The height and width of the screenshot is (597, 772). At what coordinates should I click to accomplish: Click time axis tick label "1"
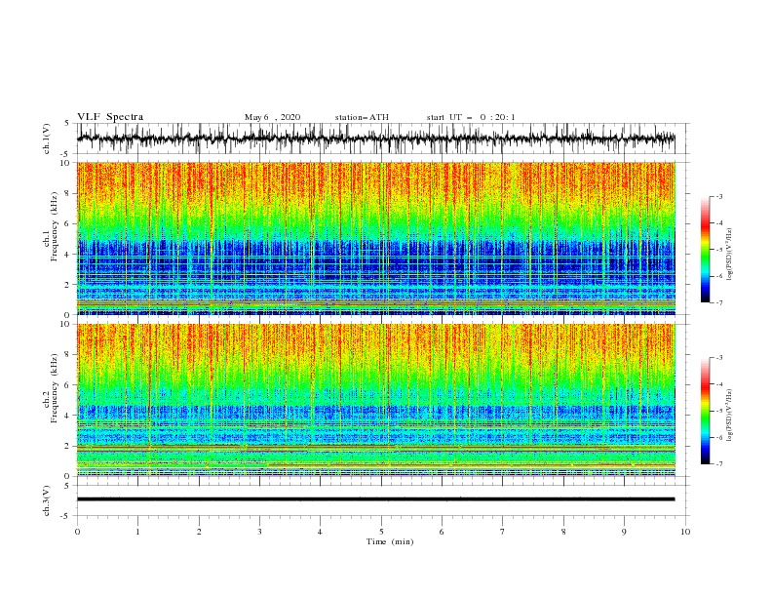pos(137,532)
